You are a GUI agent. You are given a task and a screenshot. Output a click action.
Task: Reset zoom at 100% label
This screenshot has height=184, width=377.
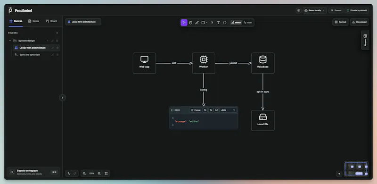(x=91, y=174)
